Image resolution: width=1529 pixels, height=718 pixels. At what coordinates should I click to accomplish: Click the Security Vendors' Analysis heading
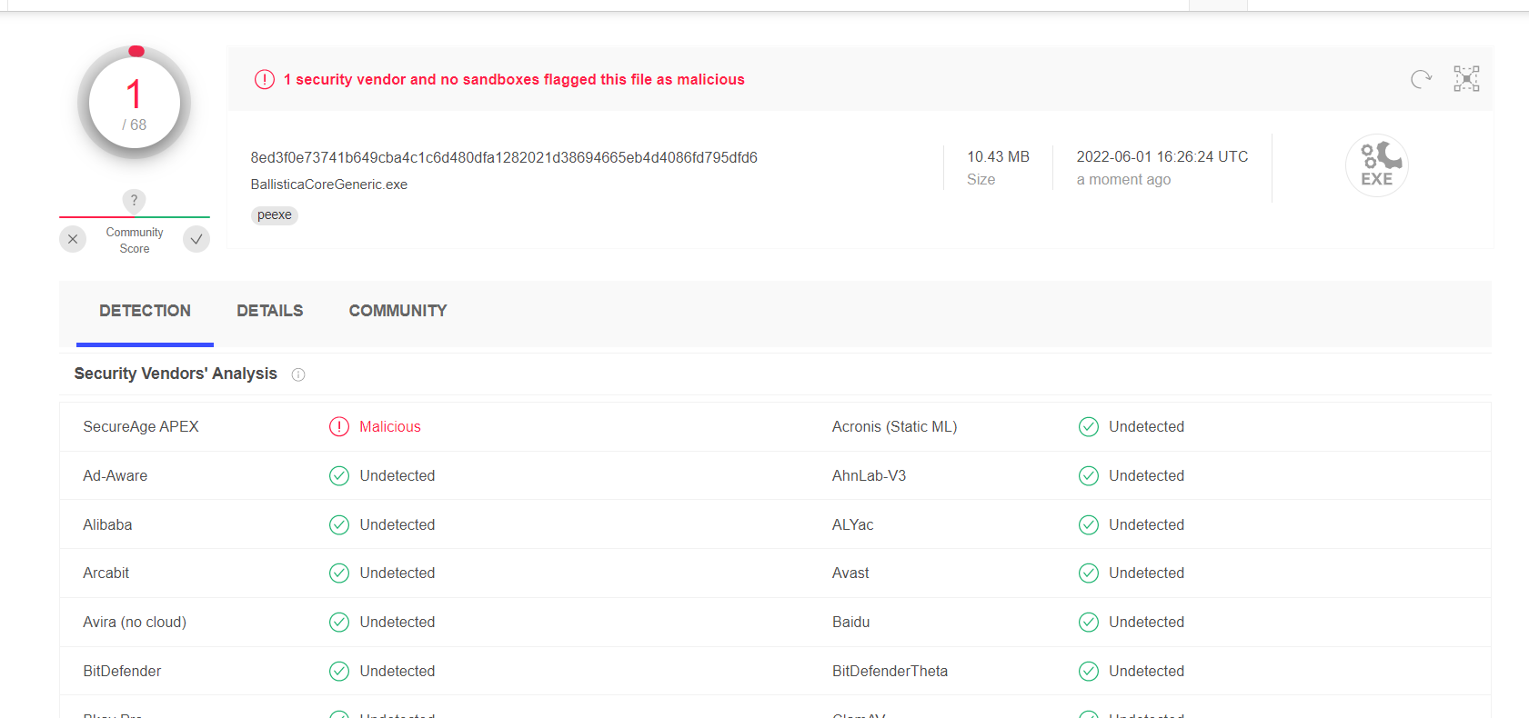pyautogui.click(x=176, y=374)
